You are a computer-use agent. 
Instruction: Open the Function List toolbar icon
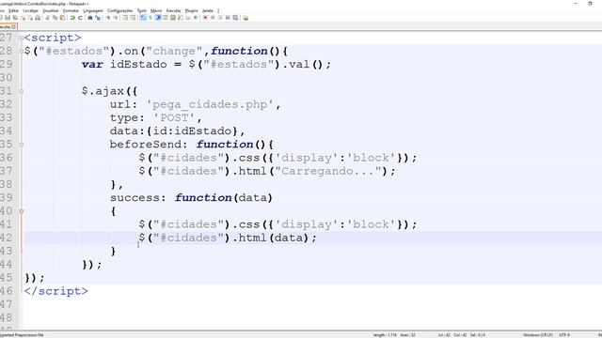pos(180,18)
